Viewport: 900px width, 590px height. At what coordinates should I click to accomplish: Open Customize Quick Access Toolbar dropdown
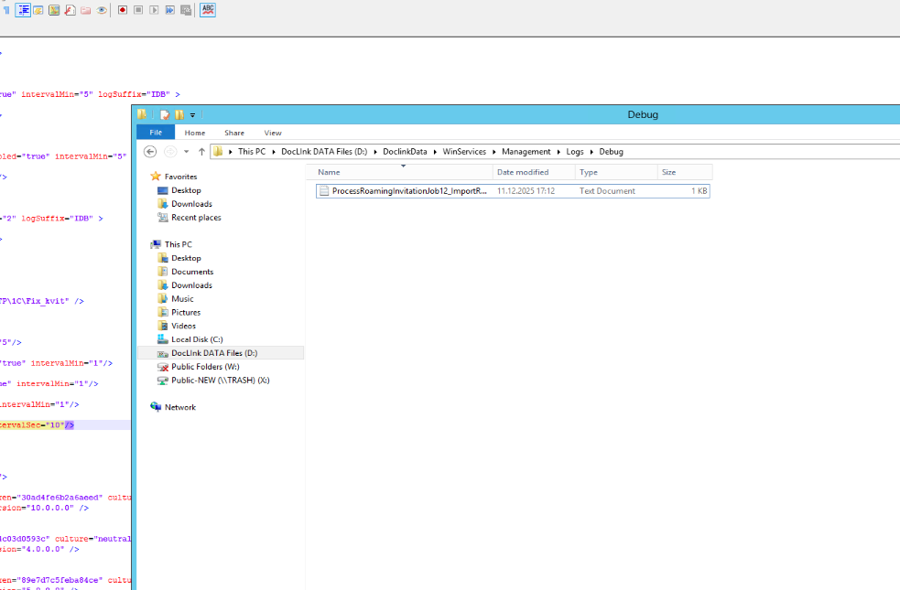pos(193,115)
